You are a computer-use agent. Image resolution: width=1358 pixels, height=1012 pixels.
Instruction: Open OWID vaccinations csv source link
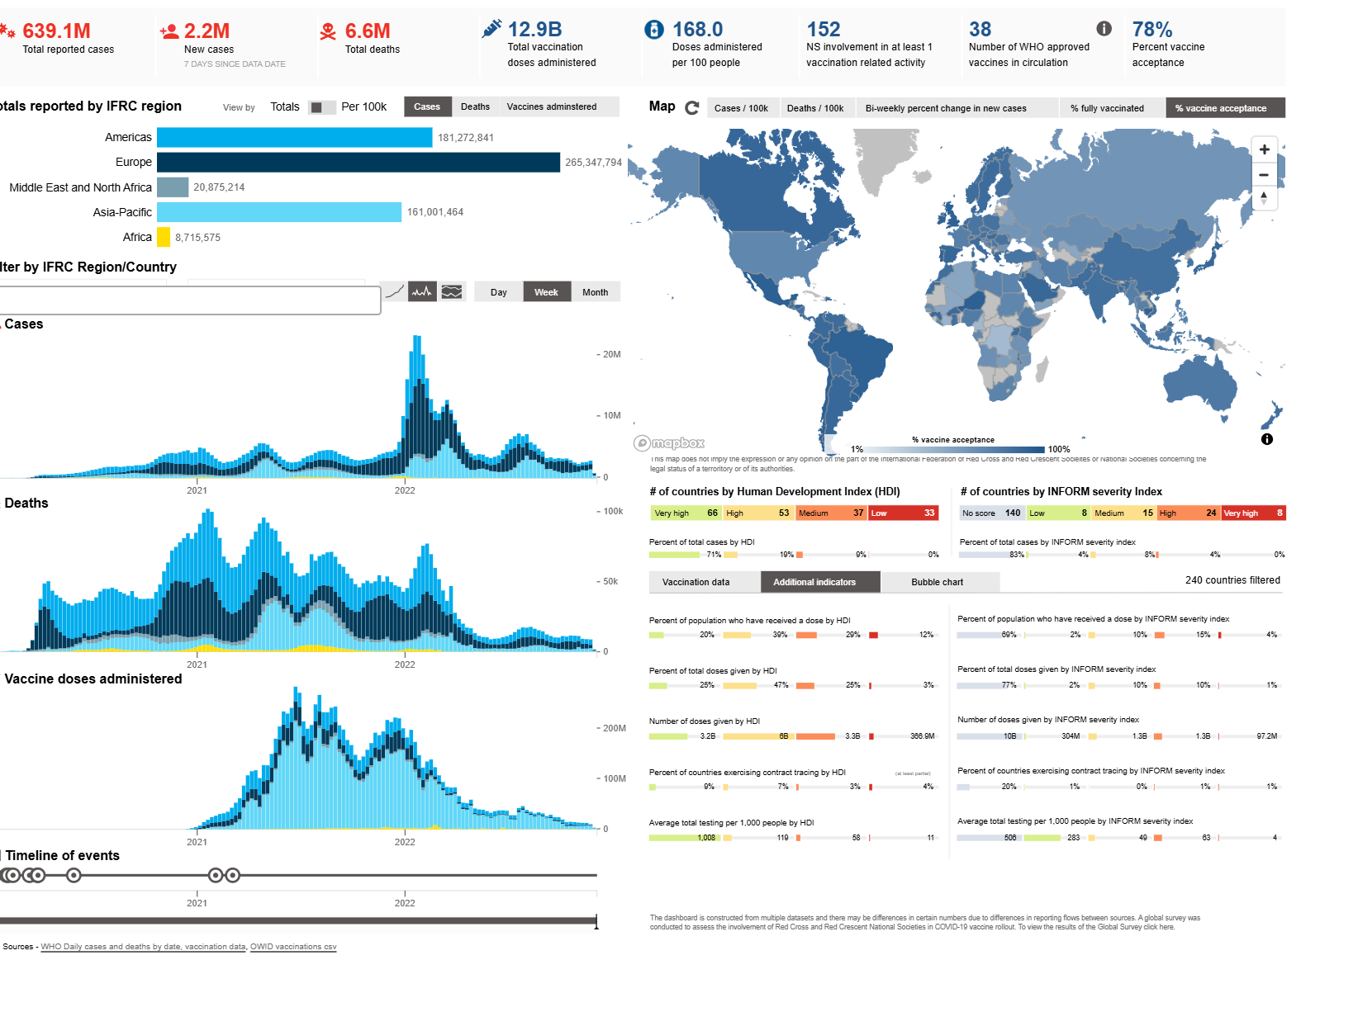[293, 947]
